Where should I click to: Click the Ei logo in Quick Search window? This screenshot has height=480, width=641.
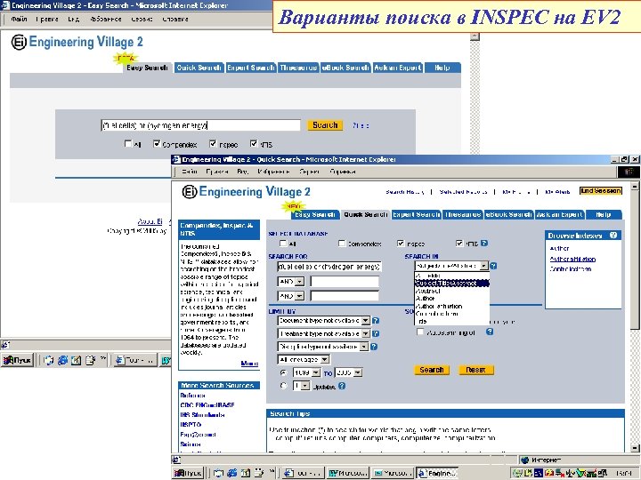pyautogui.click(x=190, y=191)
